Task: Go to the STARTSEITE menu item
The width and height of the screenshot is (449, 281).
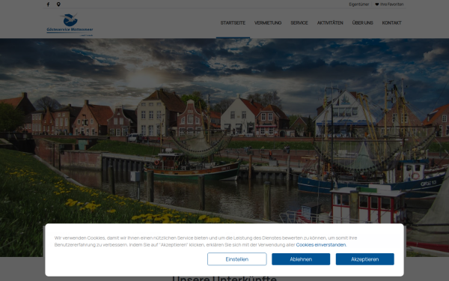Action: 233,23
